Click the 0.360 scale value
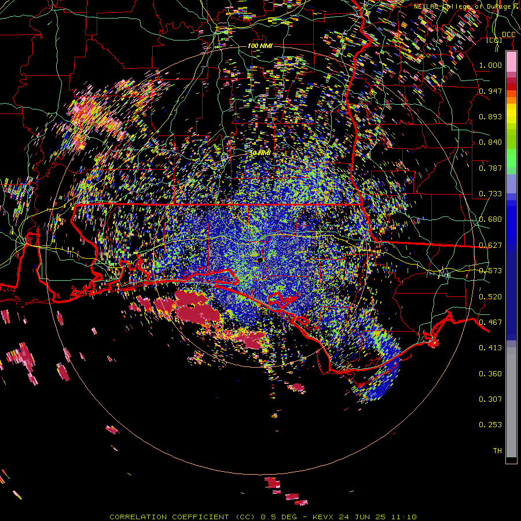Viewport: 521px width, 521px height. [x=490, y=374]
